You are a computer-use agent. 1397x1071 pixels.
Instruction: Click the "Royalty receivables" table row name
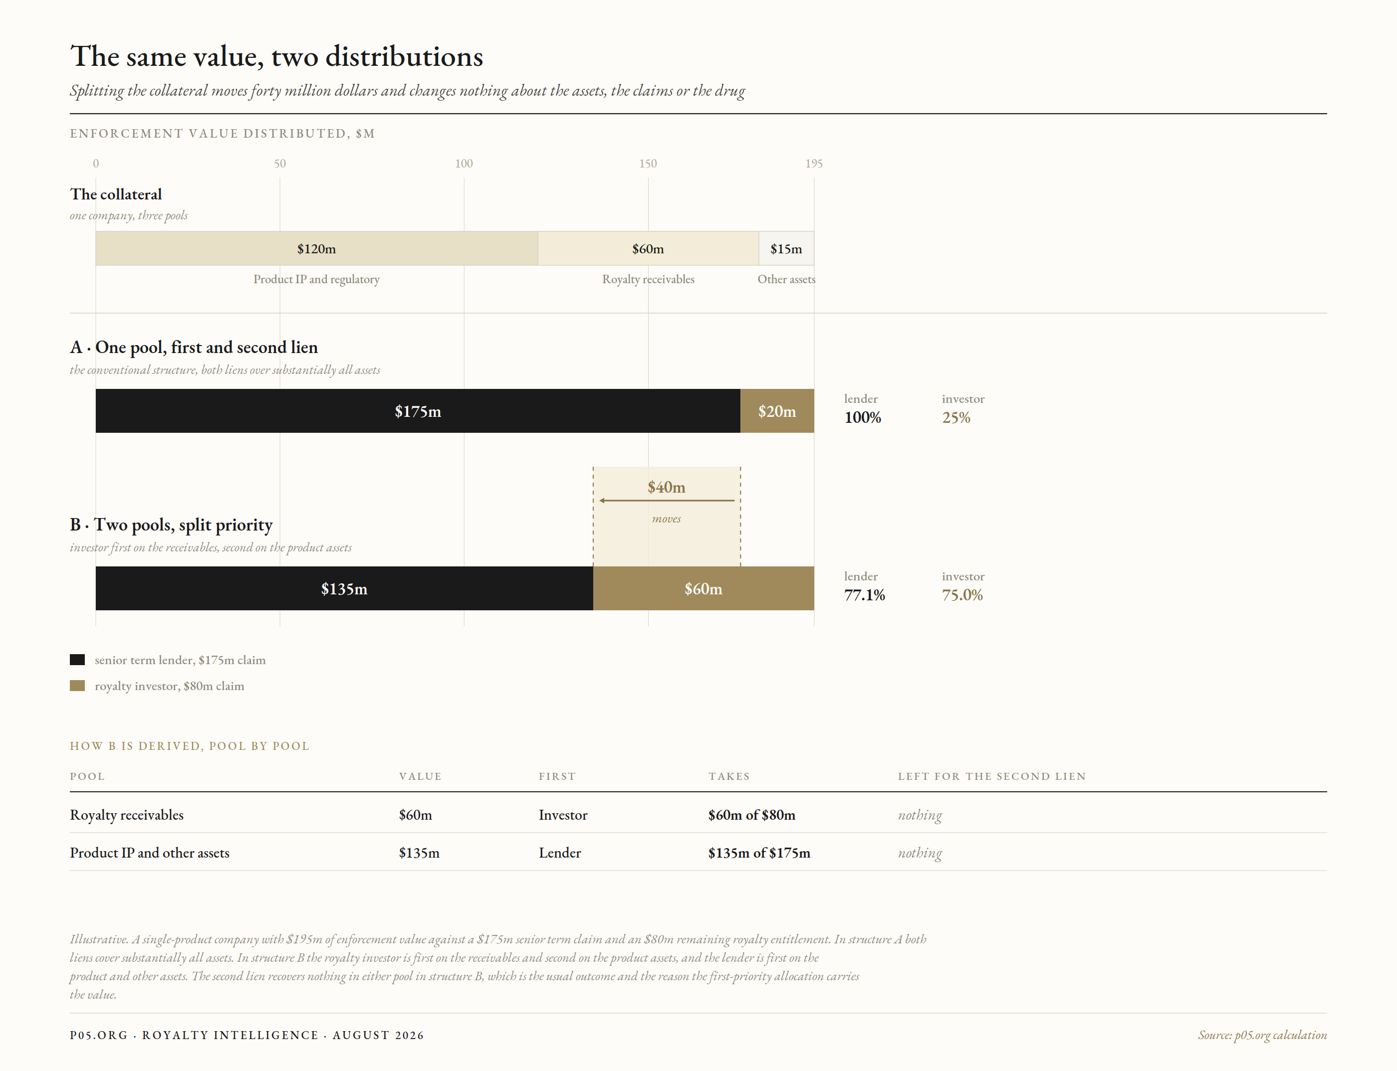coord(126,815)
